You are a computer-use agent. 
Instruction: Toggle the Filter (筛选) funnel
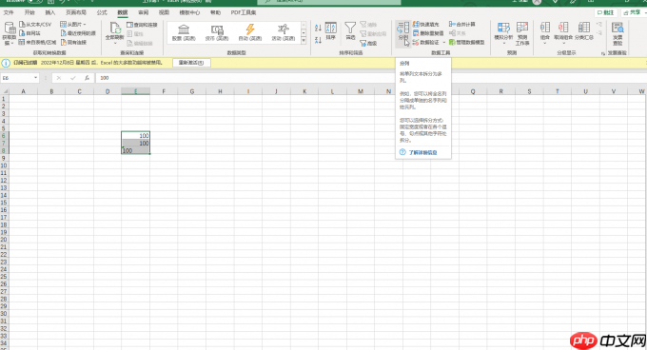point(350,31)
